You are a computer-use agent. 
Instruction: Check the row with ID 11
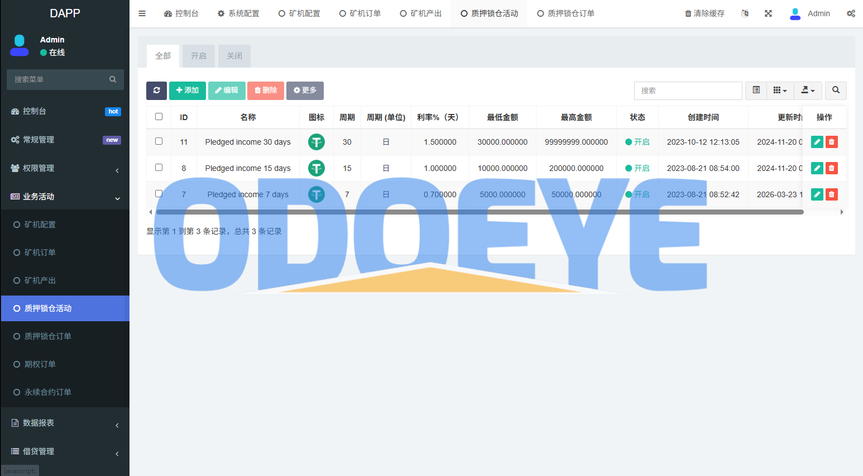(159, 141)
